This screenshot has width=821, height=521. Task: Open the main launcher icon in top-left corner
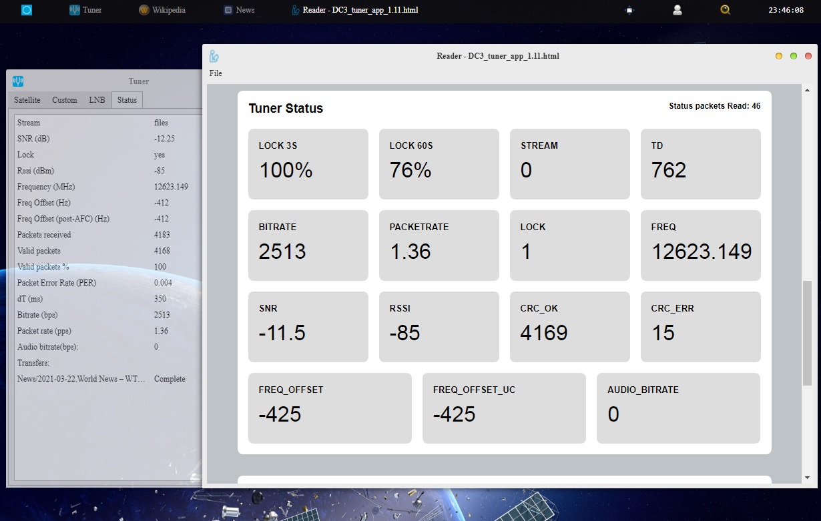(x=27, y=10)
